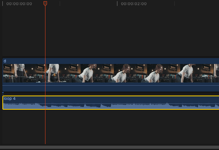Select the video clip labeled "d"
The height and width of the screenshot is (150, 219).
(111, 75)
